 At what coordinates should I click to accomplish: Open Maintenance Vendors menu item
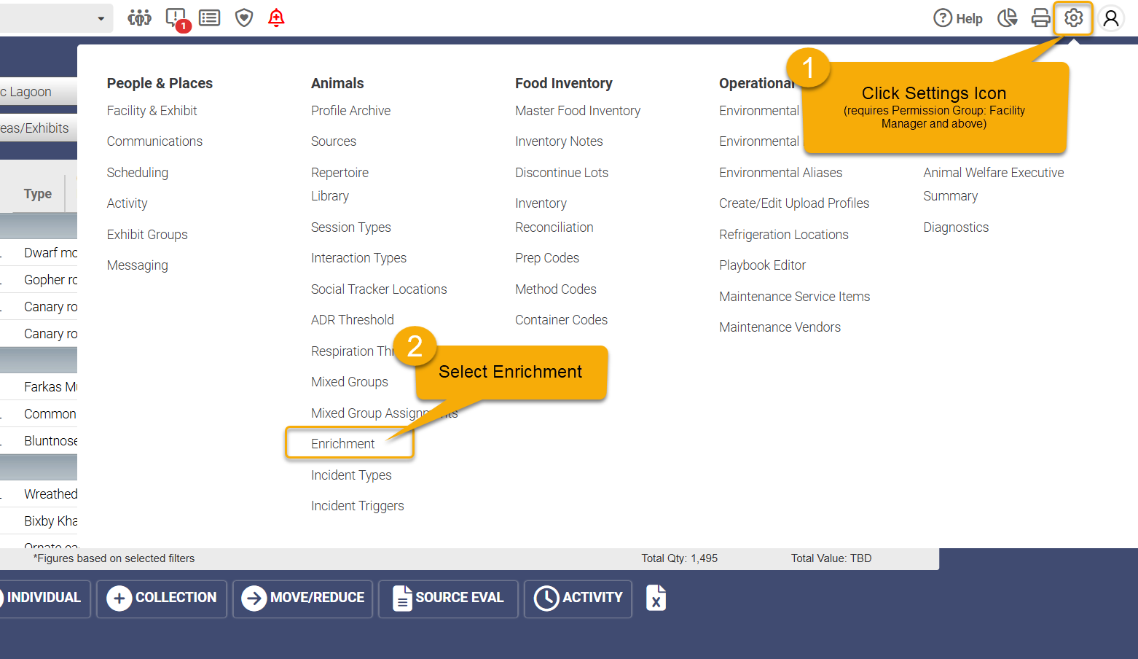click(x=780, y=327)
